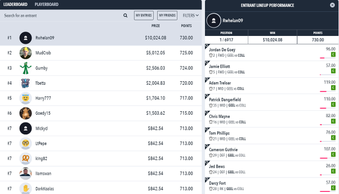
Task: Open Harry777's entrant name
Action: click(x=43, y=98)
